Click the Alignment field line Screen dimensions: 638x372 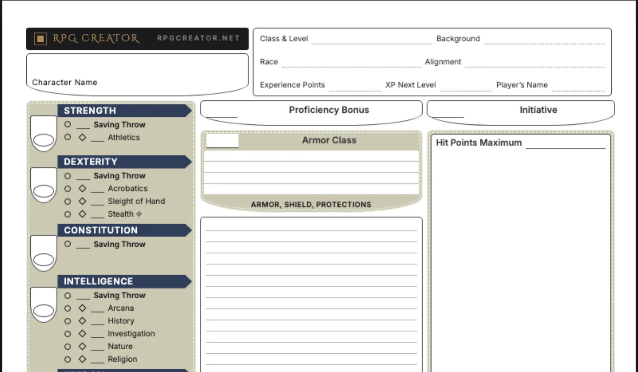pos(535,63)
